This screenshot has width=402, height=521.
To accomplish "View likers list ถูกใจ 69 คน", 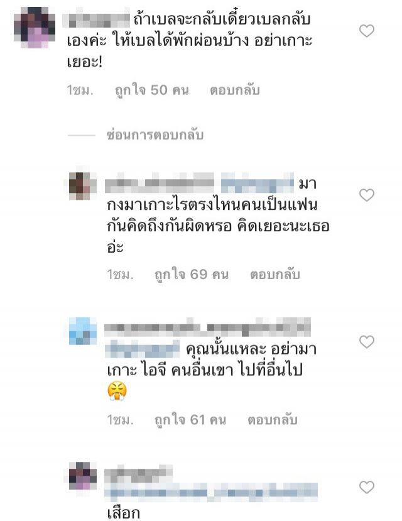I will tap(192, 275).
